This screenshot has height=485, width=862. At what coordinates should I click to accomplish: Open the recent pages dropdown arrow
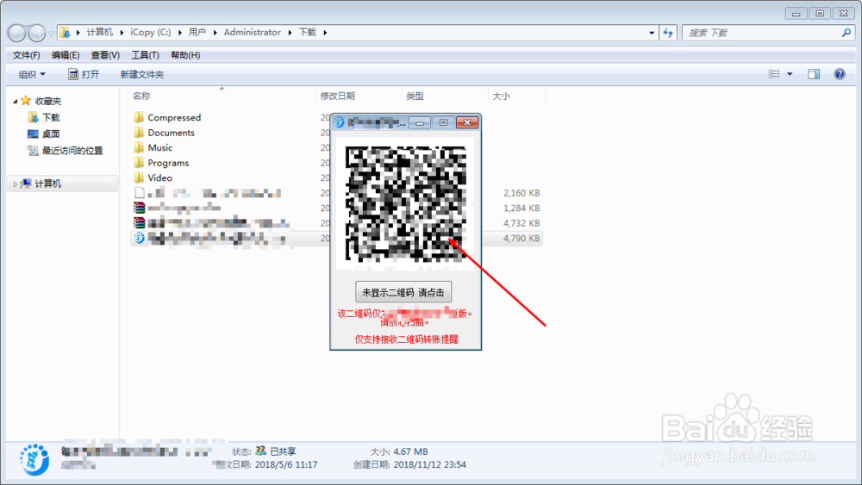(x=51, y=34)
